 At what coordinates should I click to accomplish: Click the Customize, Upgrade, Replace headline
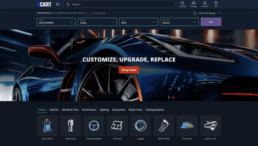pos(129,60)
